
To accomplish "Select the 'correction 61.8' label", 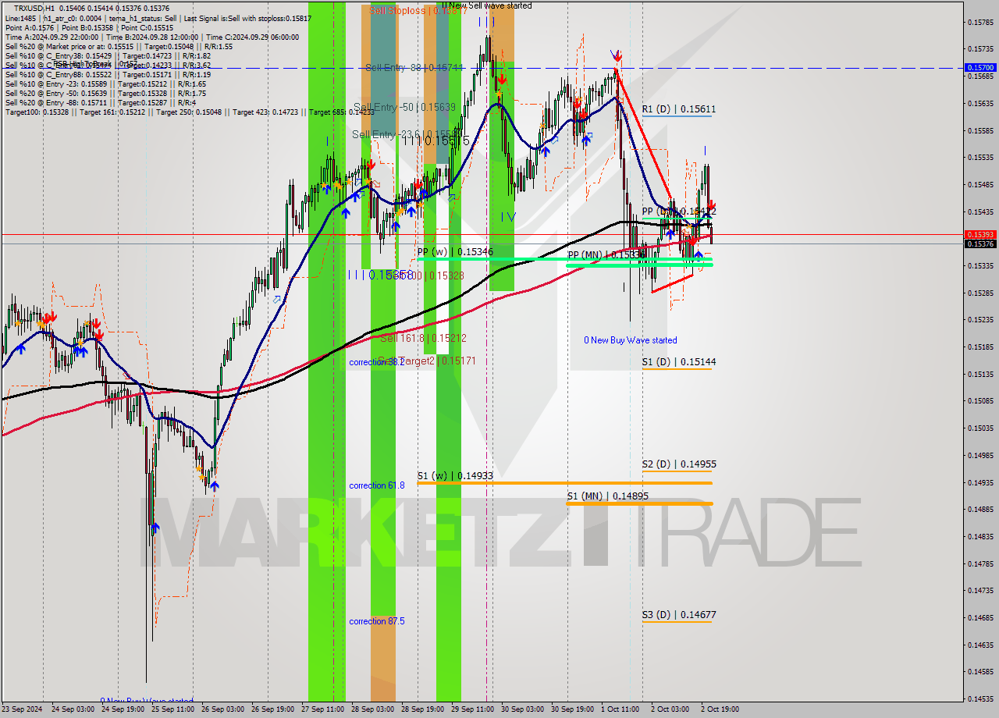I will (377, 485).
